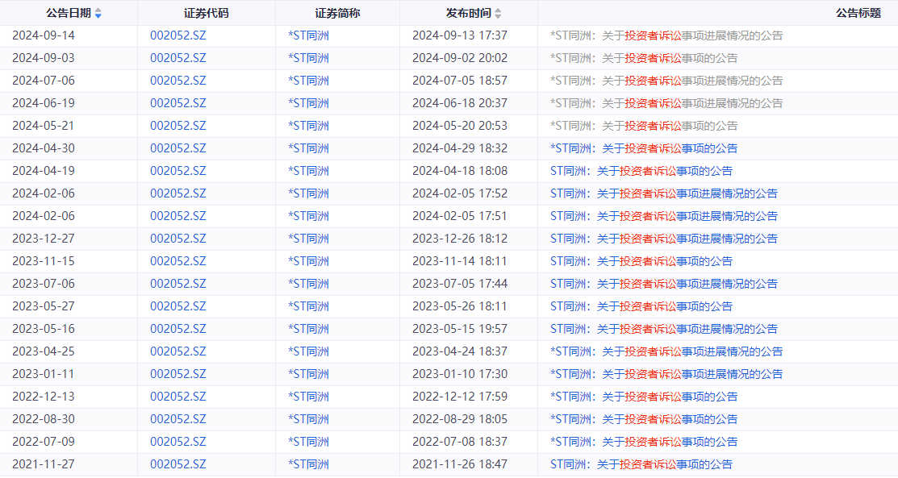Open the announcement title dated 2024-09-03
This screenshot has height=478, width=898.
point(643,58)
